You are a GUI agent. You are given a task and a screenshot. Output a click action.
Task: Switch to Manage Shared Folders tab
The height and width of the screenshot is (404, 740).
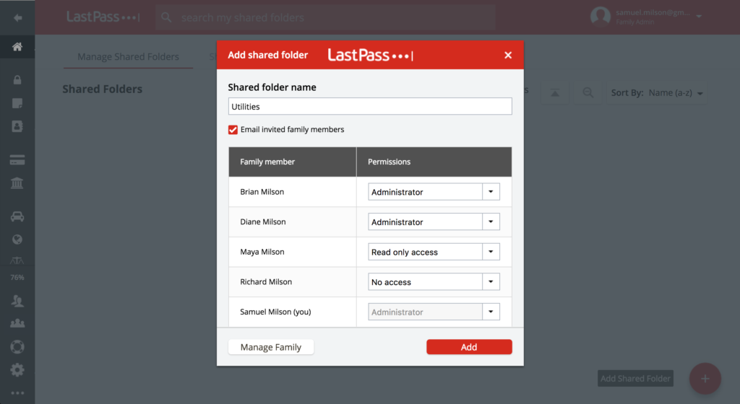point(129,56)
